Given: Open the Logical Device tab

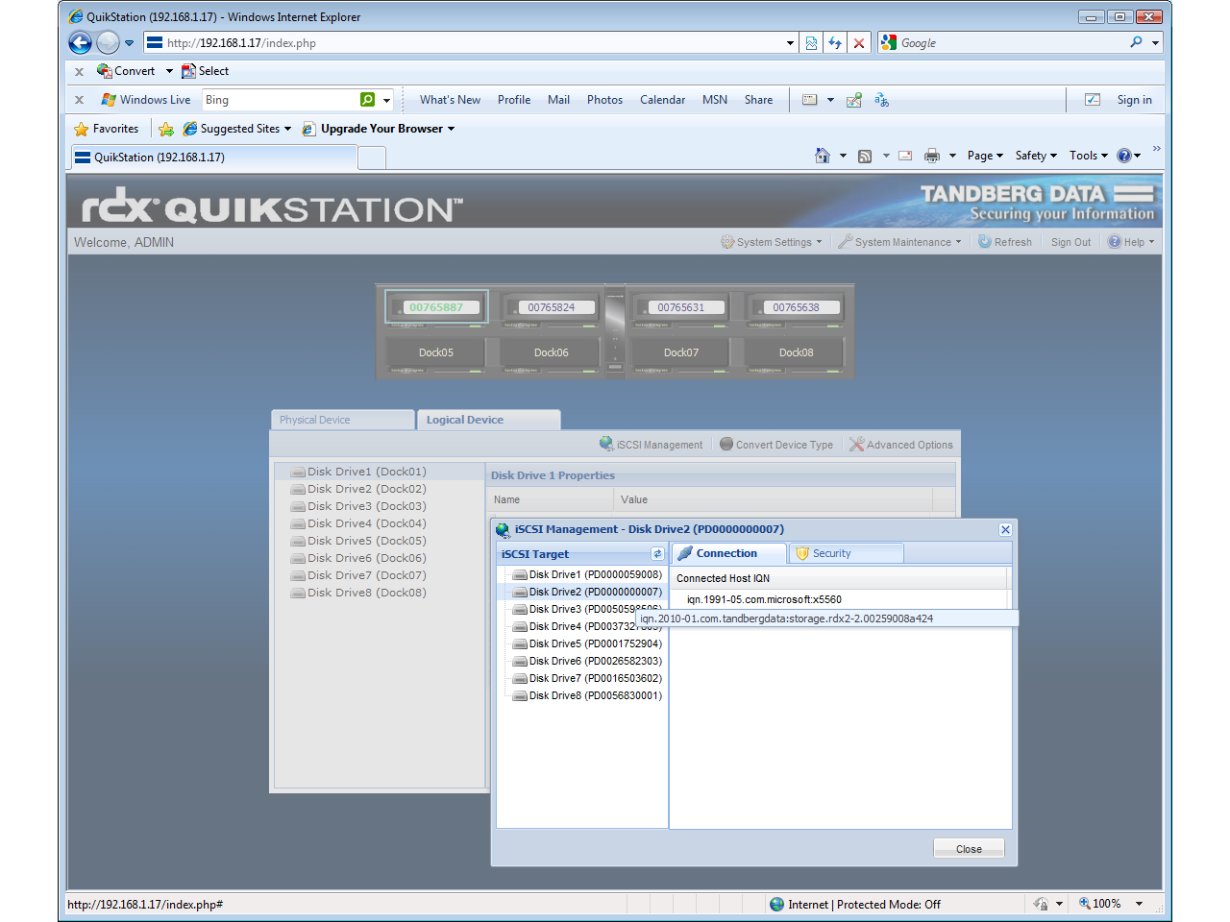Looking at the screenshot, I should coord(488,420).
